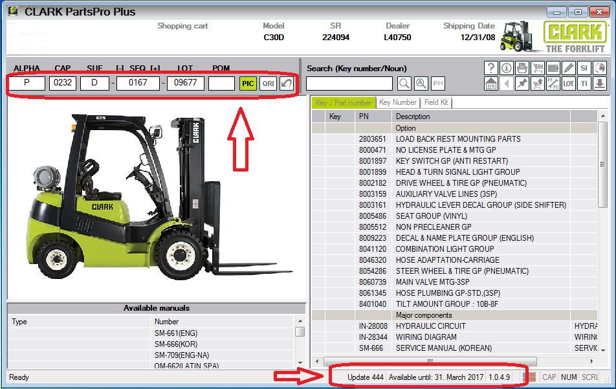
Task: Click the LOT field showing 09677
Action: pyautogui.click(x=186, y=83)
